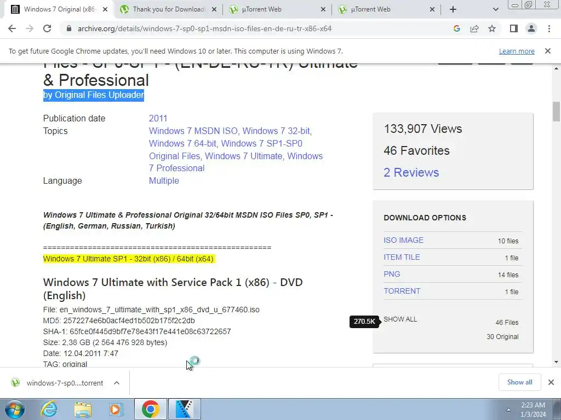
Task: Expand the ISO IMAGE download option
Action: 403,241
